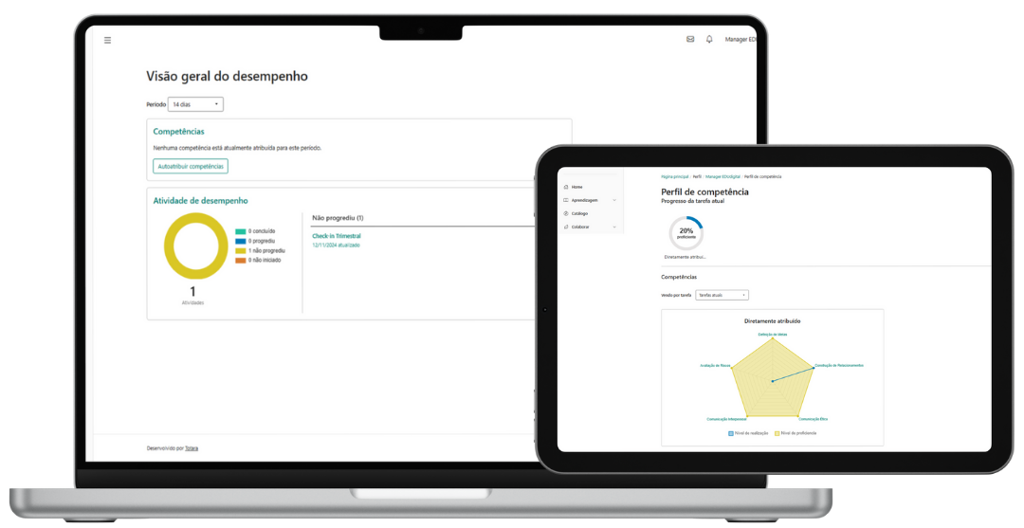
Task: Toggle 'Nível de proficiência' legend item in chart
Action: tap(796, 432)
